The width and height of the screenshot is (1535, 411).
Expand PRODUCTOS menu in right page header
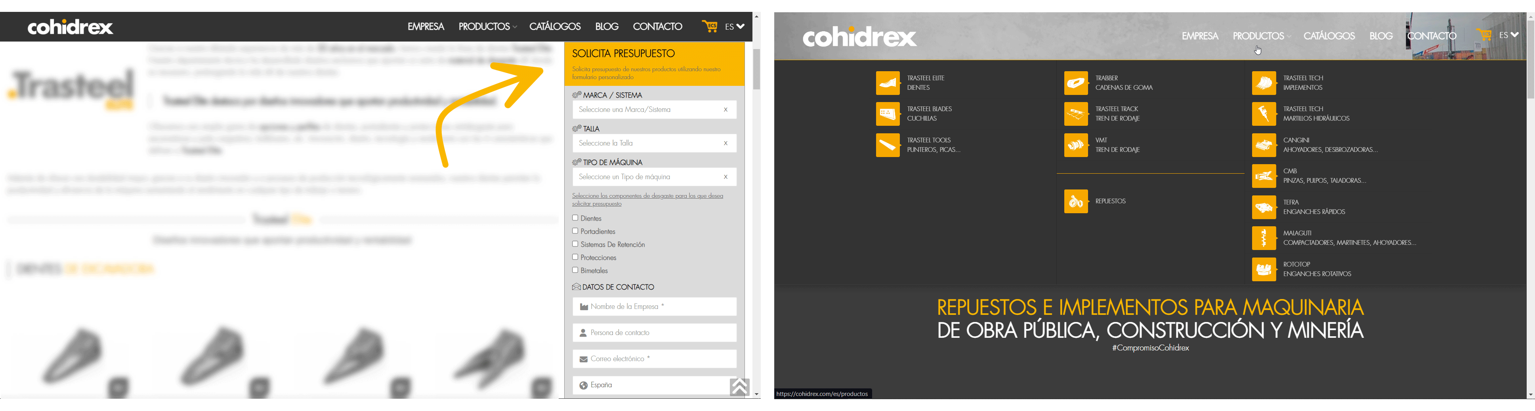click(1262, 36)
